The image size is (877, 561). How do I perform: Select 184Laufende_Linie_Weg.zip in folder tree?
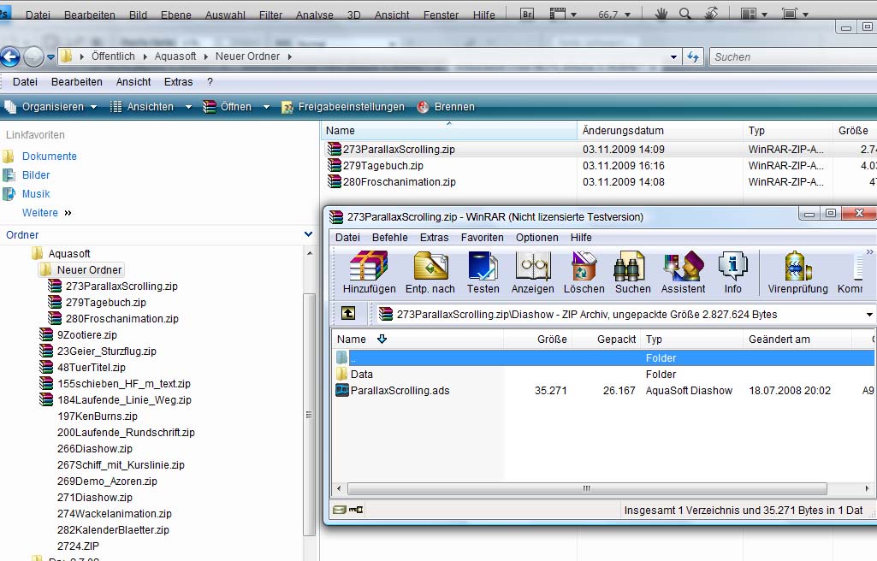click(124, 399)
